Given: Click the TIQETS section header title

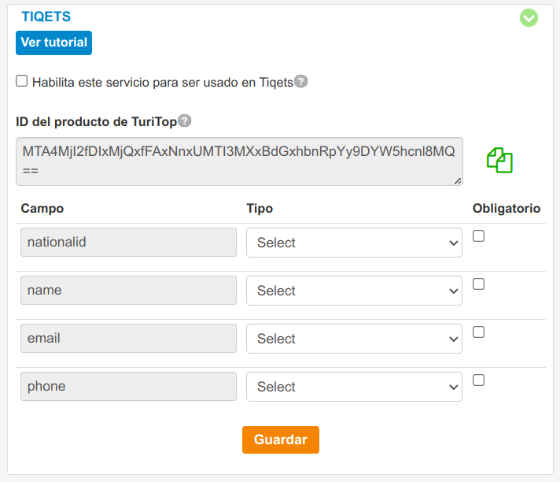Looking at the screenshot, I should click(46, 17).
